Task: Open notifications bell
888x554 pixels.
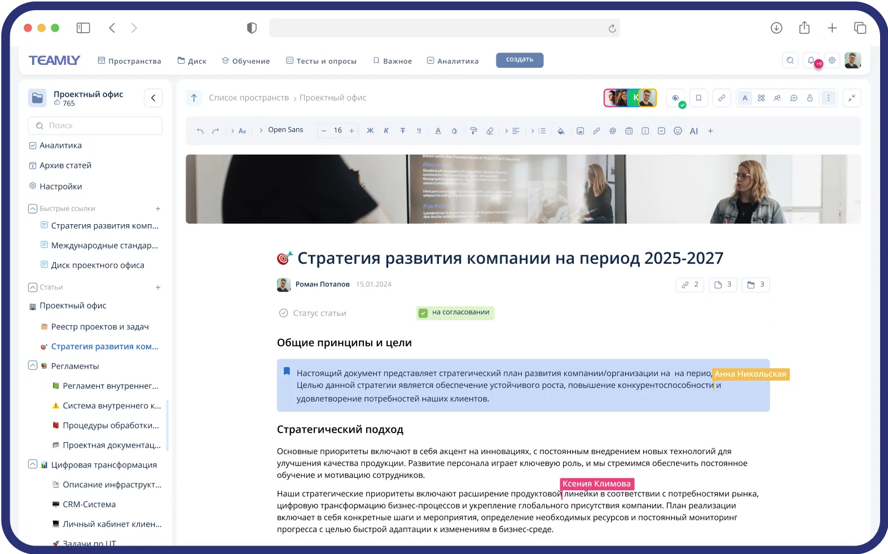Action: 811,60
